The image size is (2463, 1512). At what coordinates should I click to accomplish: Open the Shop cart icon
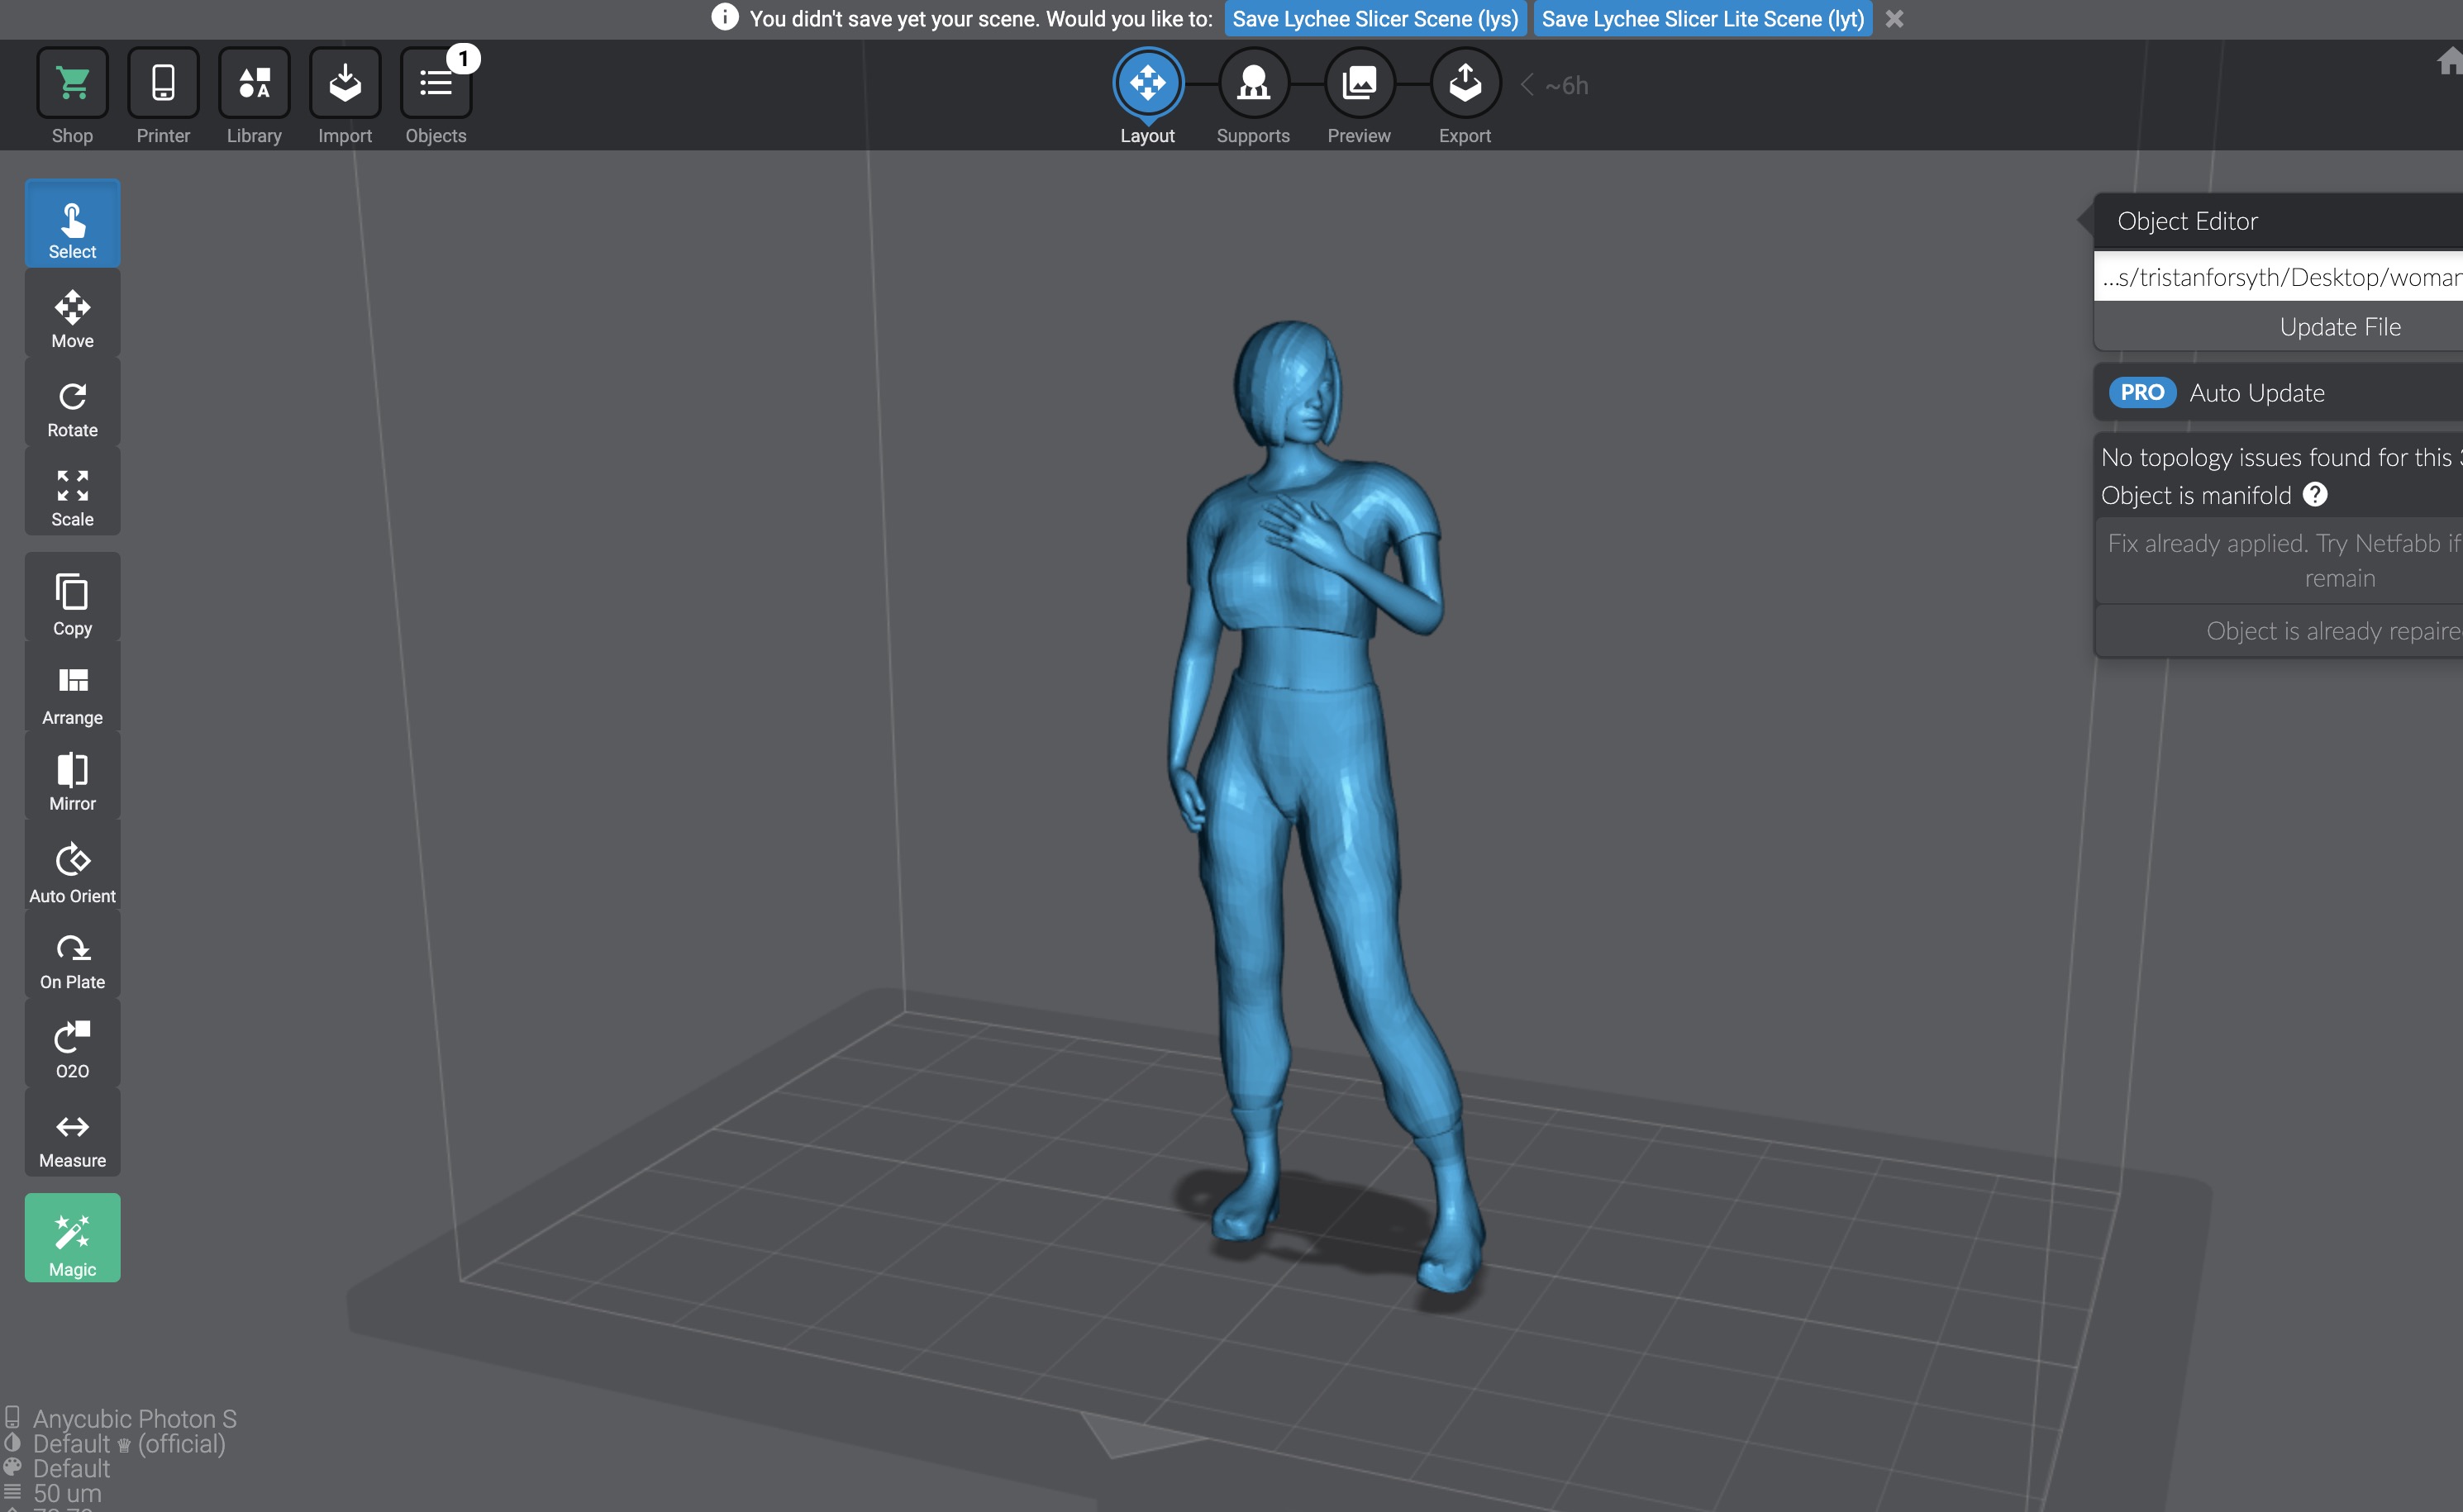[x=72, y=83]
